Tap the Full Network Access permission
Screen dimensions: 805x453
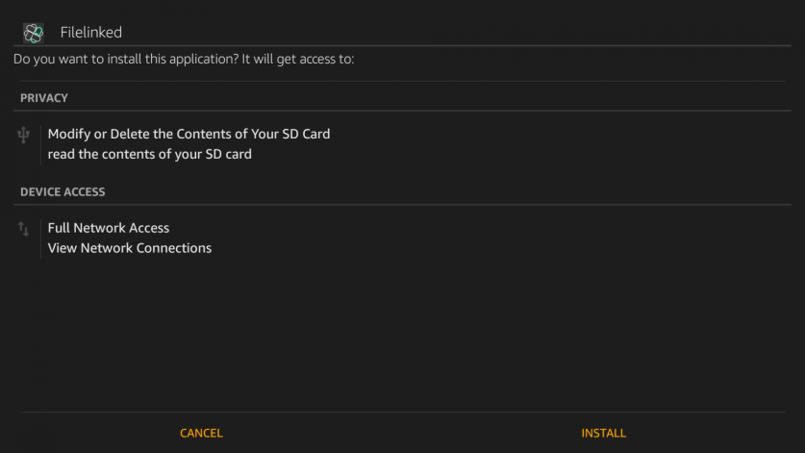[109, 228]
